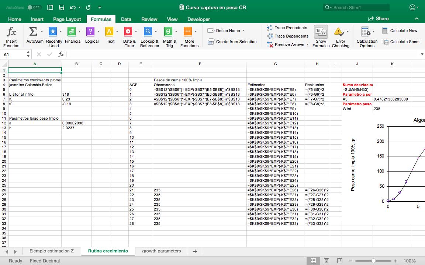The width and height of the screenshot is (425, 265).
Task: Open Text functions icon
Action: click(x=109, y=32)
